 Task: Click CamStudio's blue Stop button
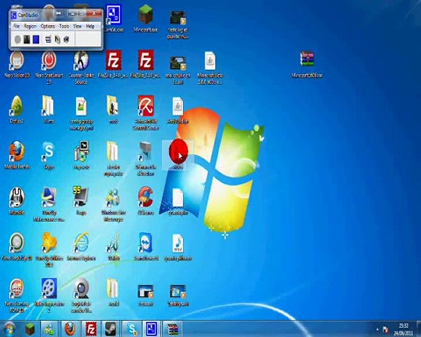tap(36, 39)
